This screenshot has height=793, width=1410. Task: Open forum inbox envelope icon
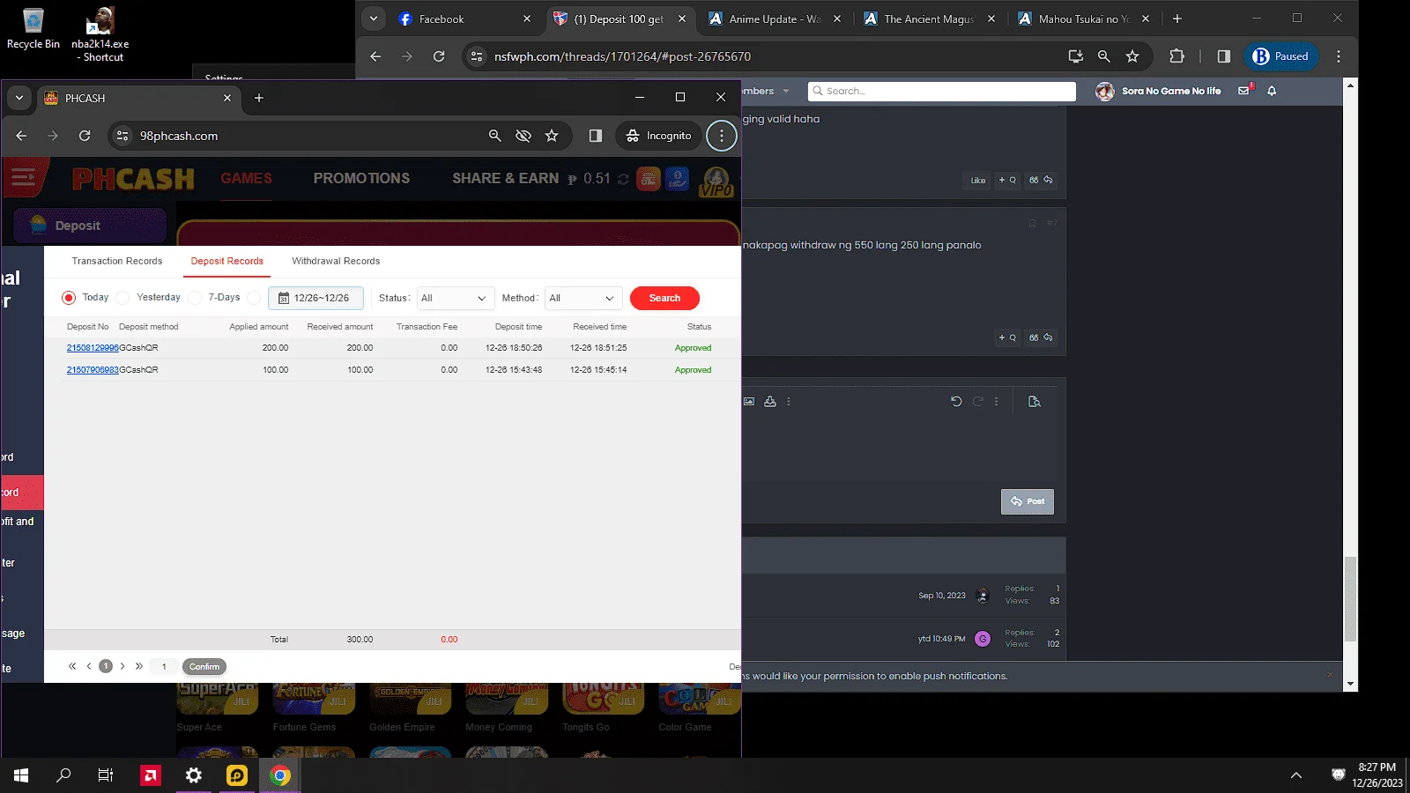click(x=1244, y=91)
